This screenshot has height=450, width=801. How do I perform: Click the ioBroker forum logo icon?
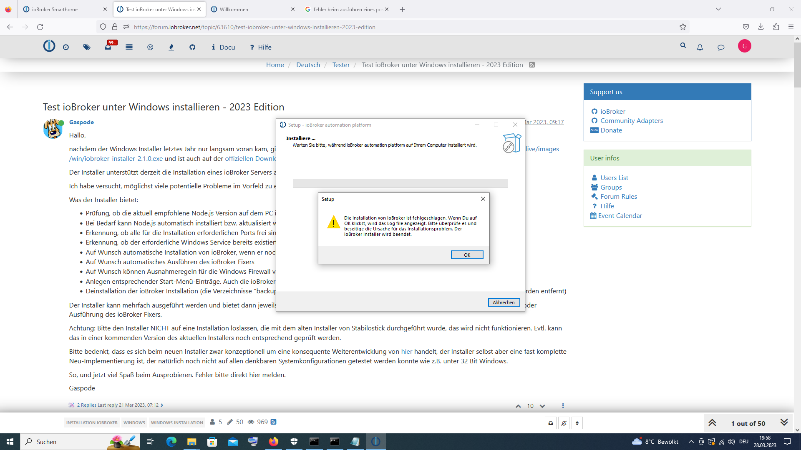[x=49, y=46]
